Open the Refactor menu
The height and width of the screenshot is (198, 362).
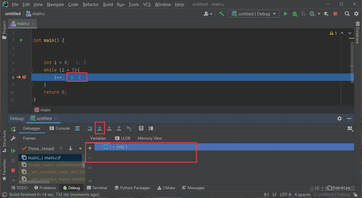pyautogui.click(x=91, y=4)
